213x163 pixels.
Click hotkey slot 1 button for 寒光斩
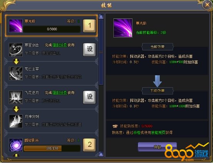pos(89,26)
